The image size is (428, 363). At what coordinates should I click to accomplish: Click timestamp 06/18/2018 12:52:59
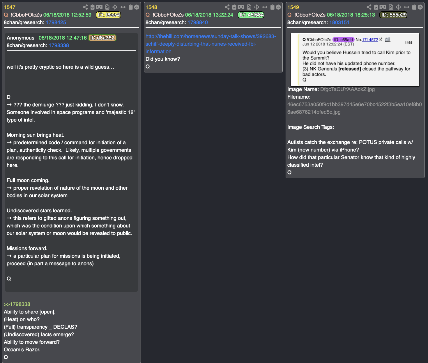[67, 15]
